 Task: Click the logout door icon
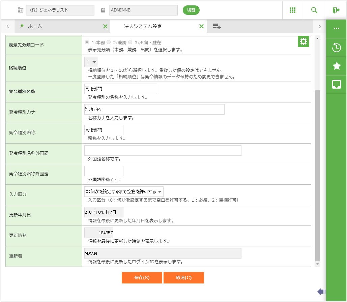pyautogui.click(x=336, y=10)
